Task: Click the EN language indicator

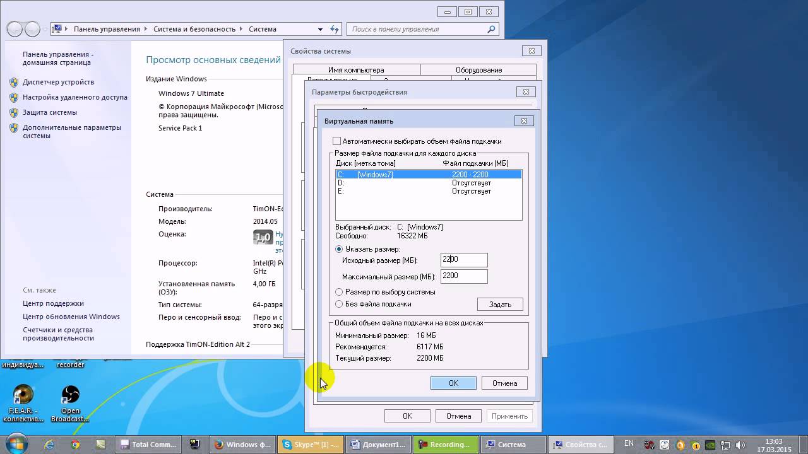Action: click(629, 444)
